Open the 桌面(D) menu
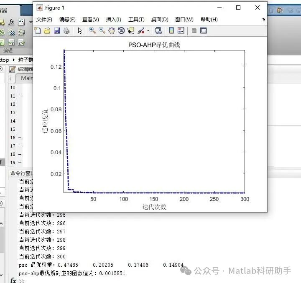Screen dimensions: 301x283 click(160, 20)
